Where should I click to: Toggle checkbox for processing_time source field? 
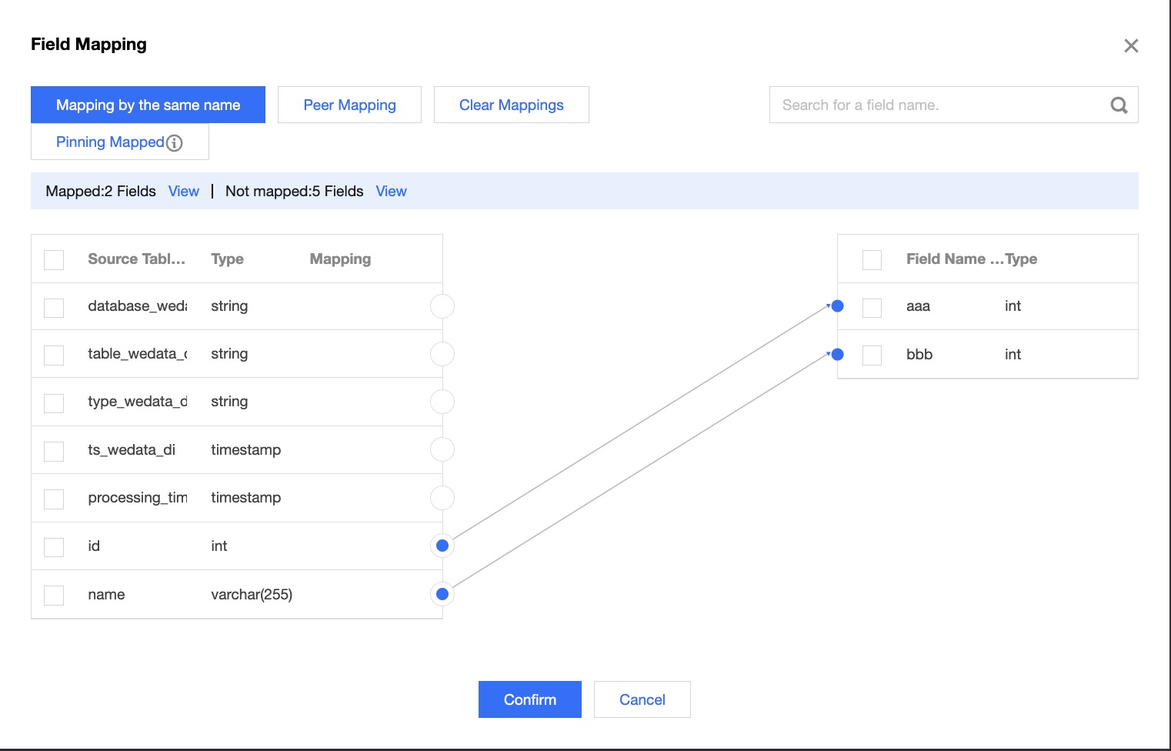(x=54, y=499)
